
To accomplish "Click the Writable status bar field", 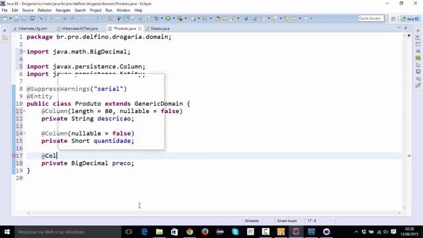I will [252, 221].
